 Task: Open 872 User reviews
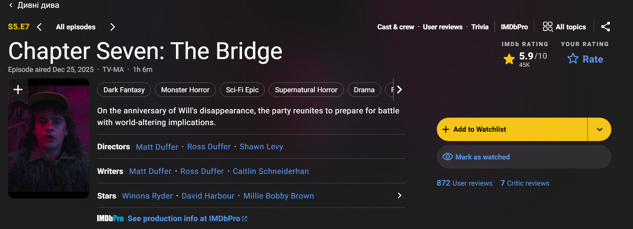tap(465, 183)
